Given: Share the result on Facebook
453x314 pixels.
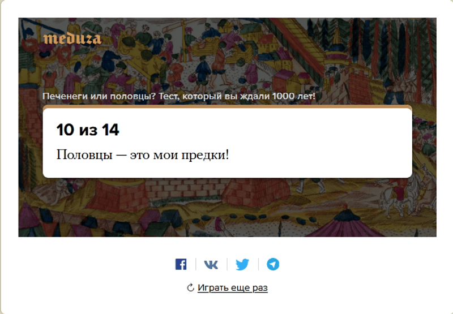Looking at the screenshot, I should 181,264.
